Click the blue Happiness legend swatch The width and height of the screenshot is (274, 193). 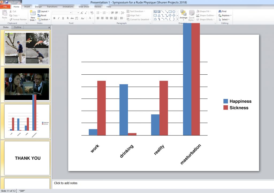pos(226,101)
